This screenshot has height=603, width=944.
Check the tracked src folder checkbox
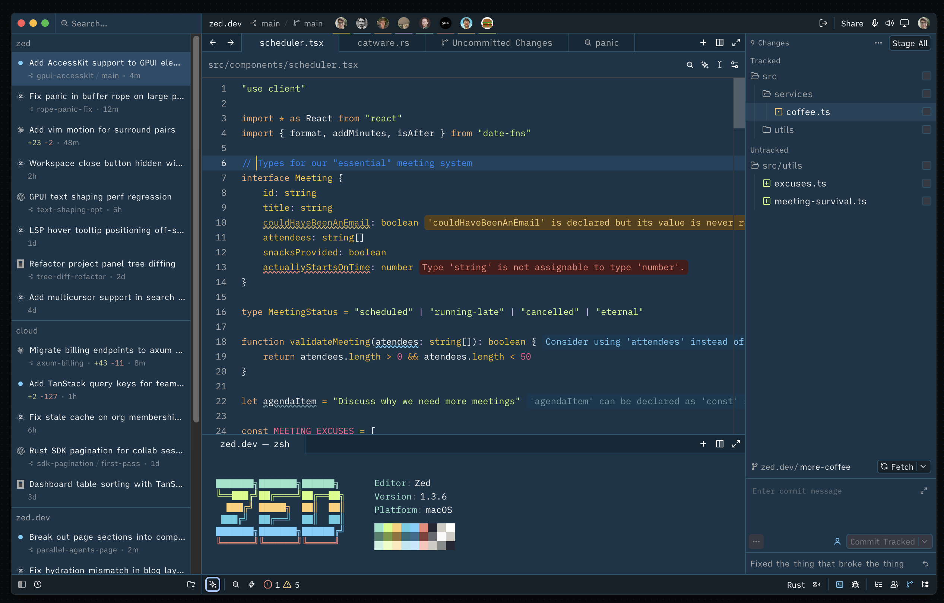tap(927, 76)
